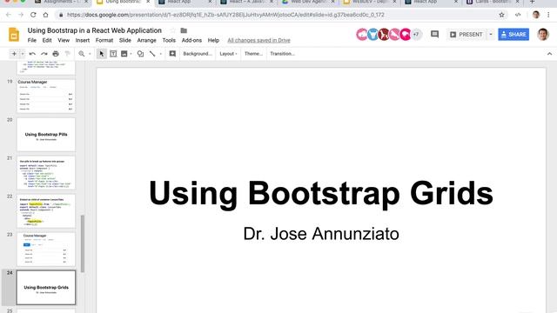Open Google account avatar
Image resolution: width=557 pixels, height=313 pixels.
point(543,35)
